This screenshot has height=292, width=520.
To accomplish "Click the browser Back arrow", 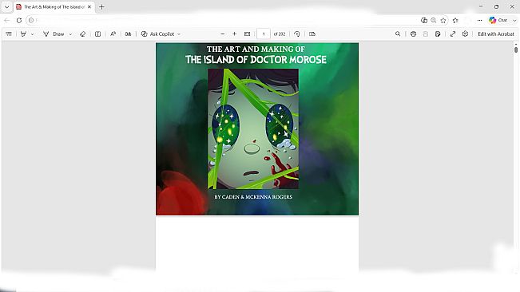I will 6,20.
